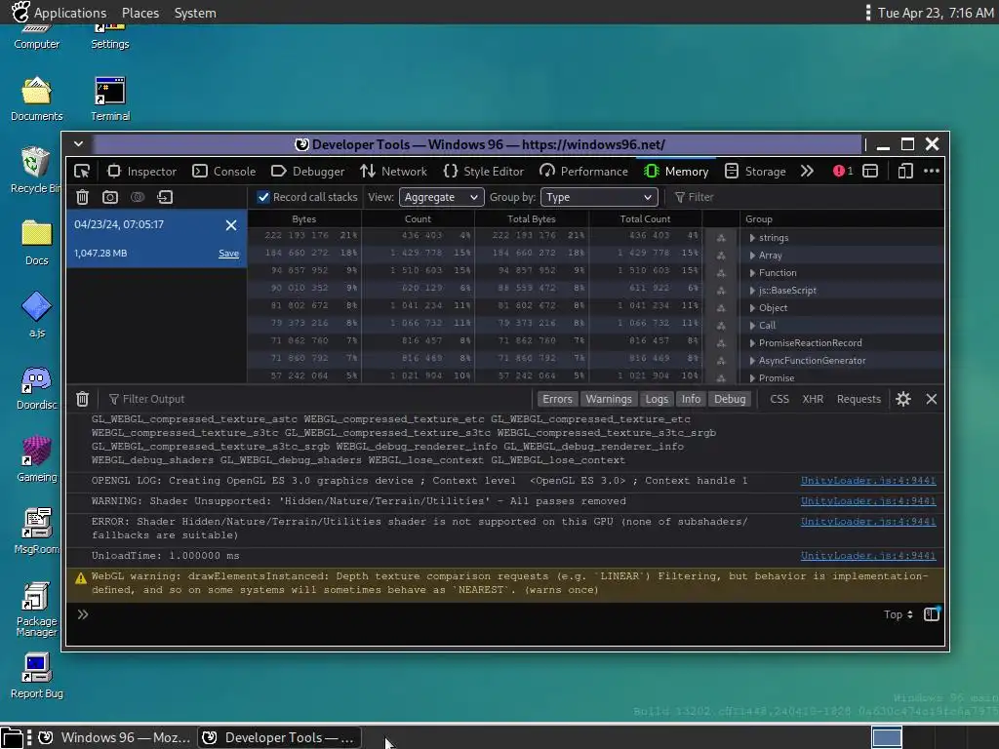Open UnityLoader.js link beside OPENGL LOG
Screen dimensions: 999x749
tap(867, 481)
